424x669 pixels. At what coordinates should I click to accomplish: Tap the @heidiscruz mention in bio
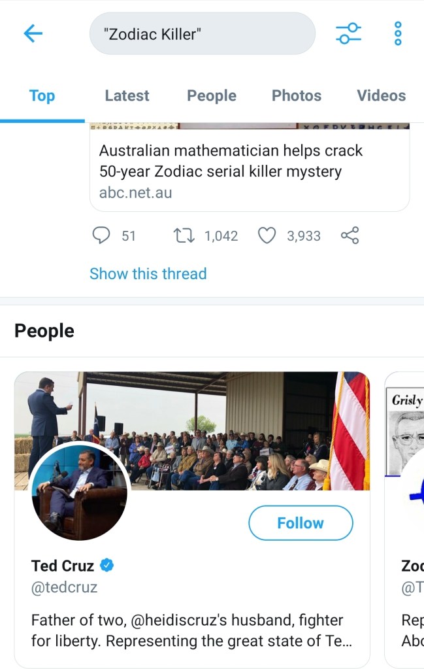point(171,620)
